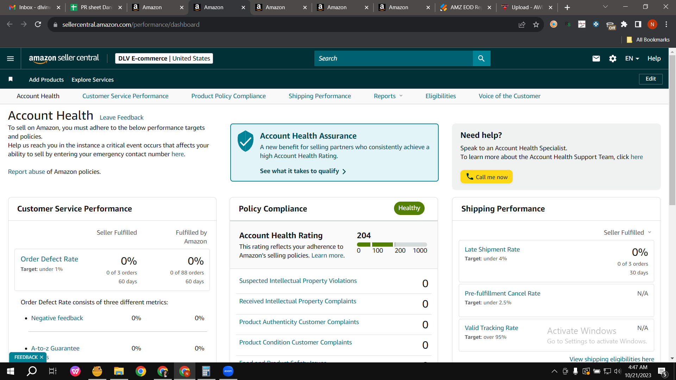Share this page icon in address bar

click(522, 24)
